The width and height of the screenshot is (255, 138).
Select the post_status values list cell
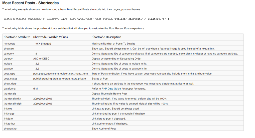[x=60, y=79]
